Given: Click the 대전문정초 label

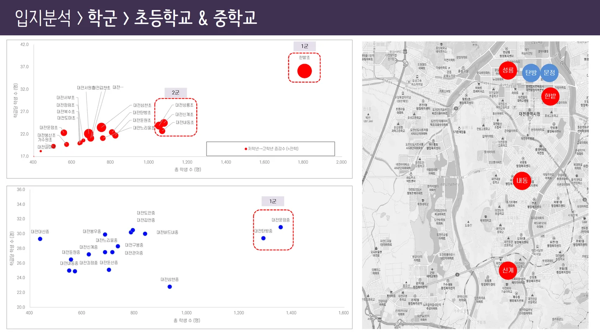Looking at the screenshot, I should (49, 127).
